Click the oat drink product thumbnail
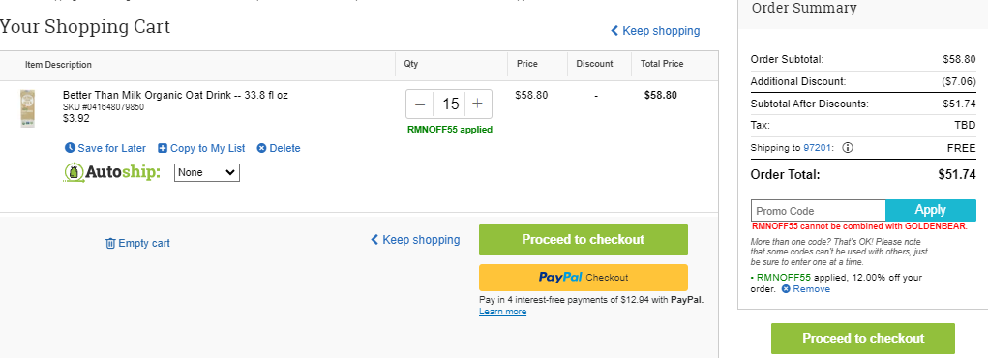The height and width of the screenshot is (358, 988). 27,108
